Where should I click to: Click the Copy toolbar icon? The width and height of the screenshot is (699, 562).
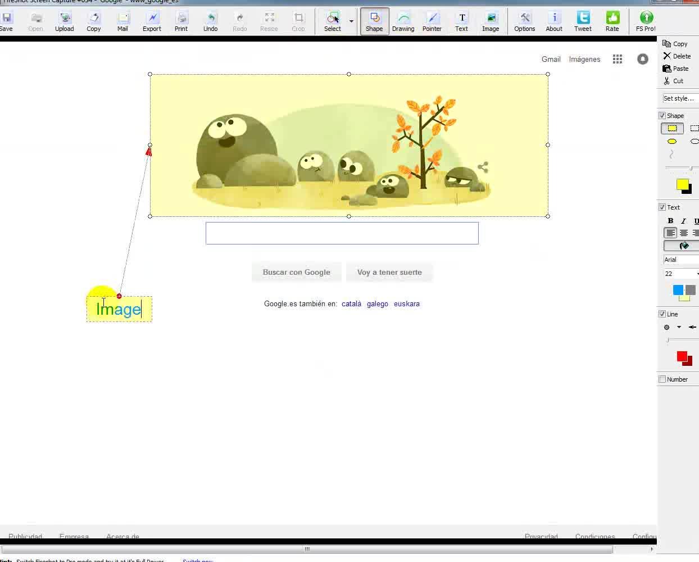click(94, 22)
